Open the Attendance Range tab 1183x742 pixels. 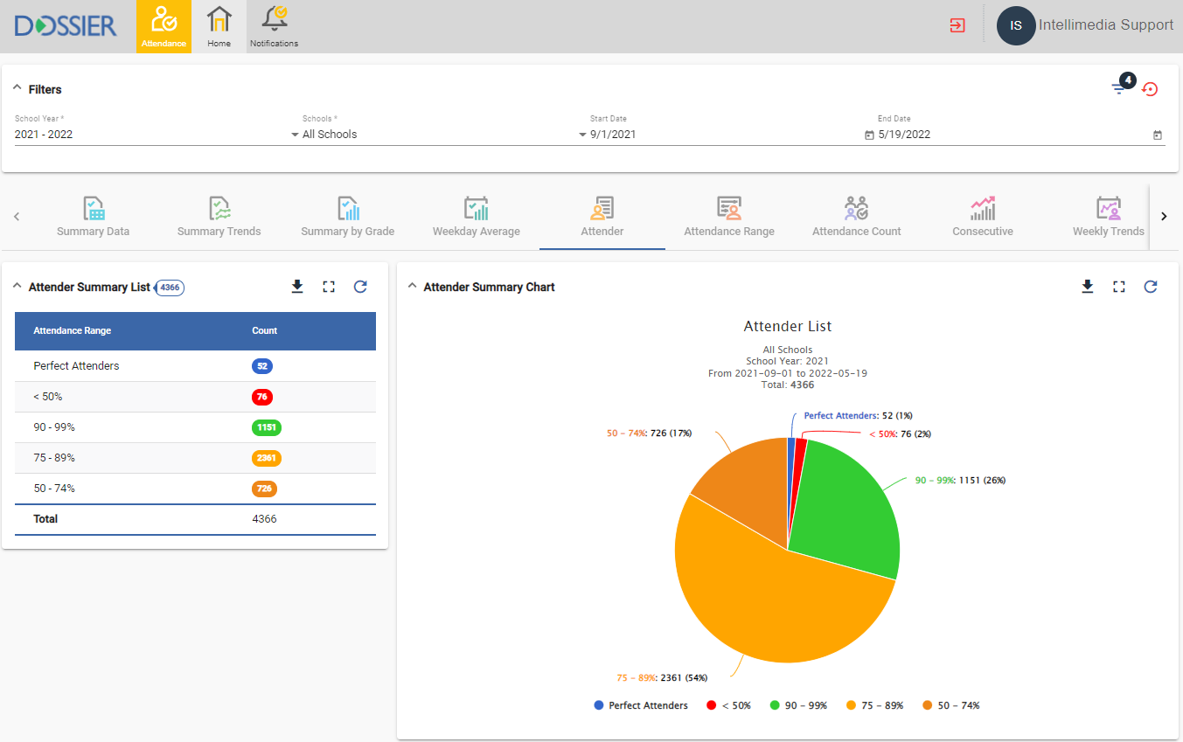point(728,217)
